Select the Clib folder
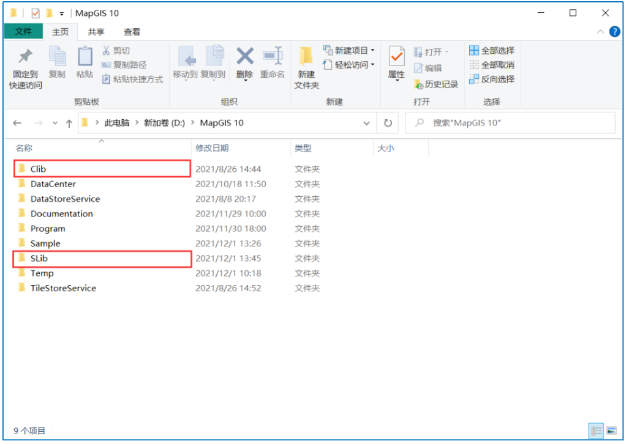This screenshot has width=626, height=444. pos(102,169)
